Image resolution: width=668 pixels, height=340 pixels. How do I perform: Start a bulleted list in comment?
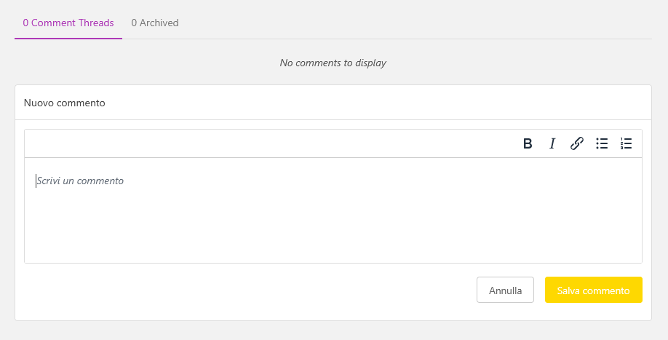click(602, 143)
